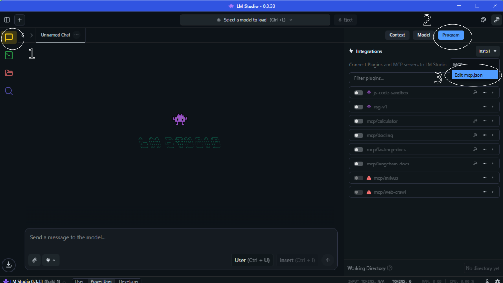Open the appearance palette icon

tap(484, 20)
